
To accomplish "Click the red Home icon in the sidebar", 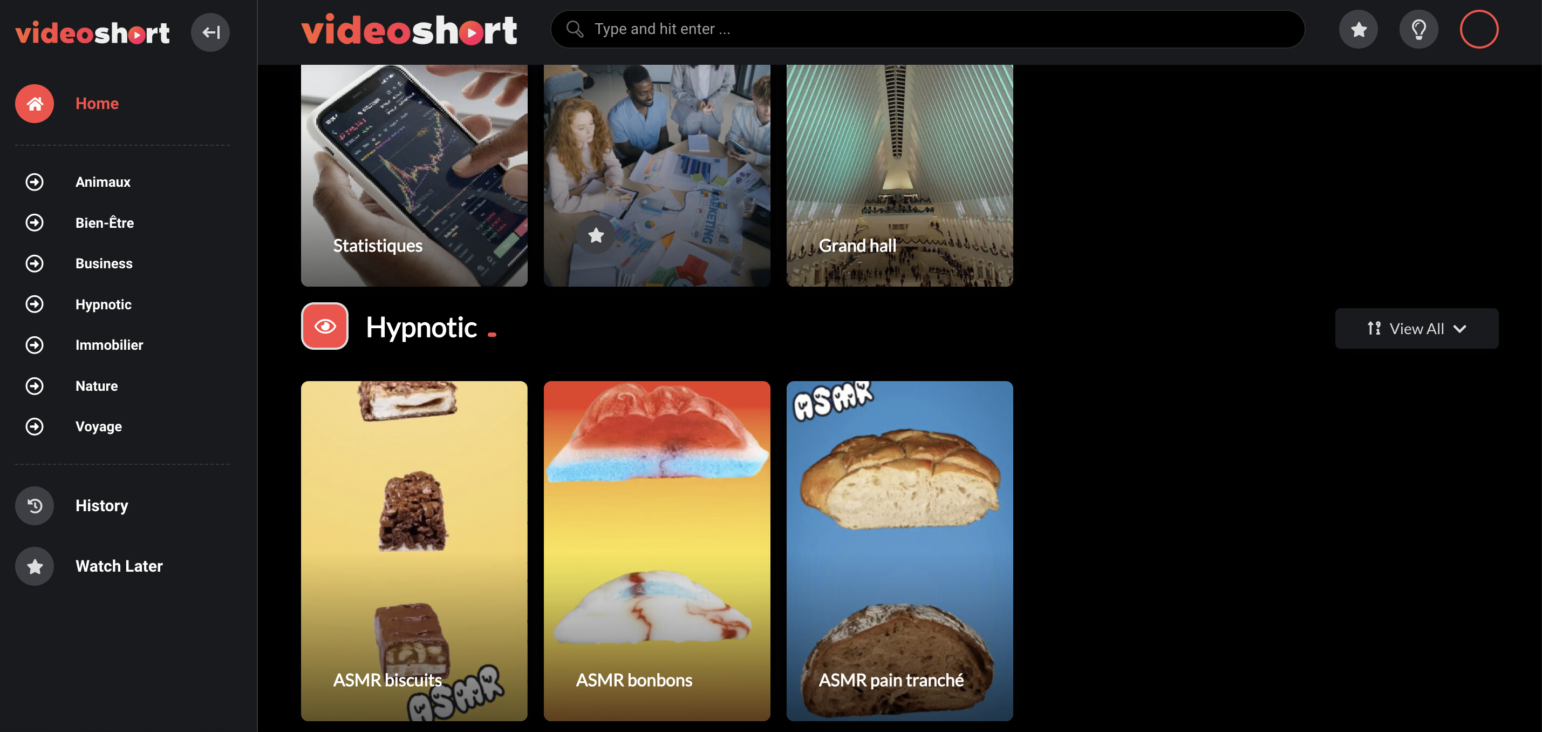I will pos(35,104).
